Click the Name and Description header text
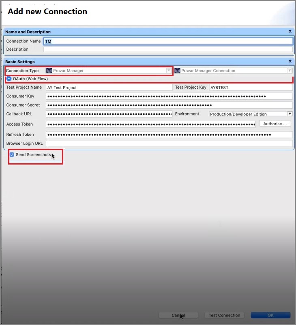 (x=28, y=32)
